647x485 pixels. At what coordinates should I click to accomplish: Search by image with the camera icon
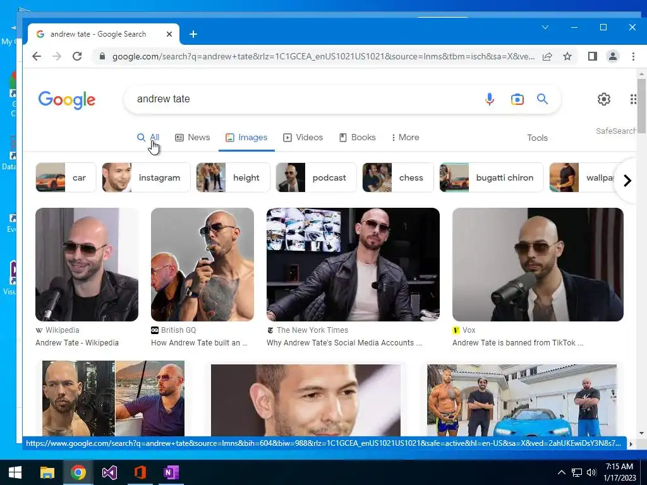517,99
